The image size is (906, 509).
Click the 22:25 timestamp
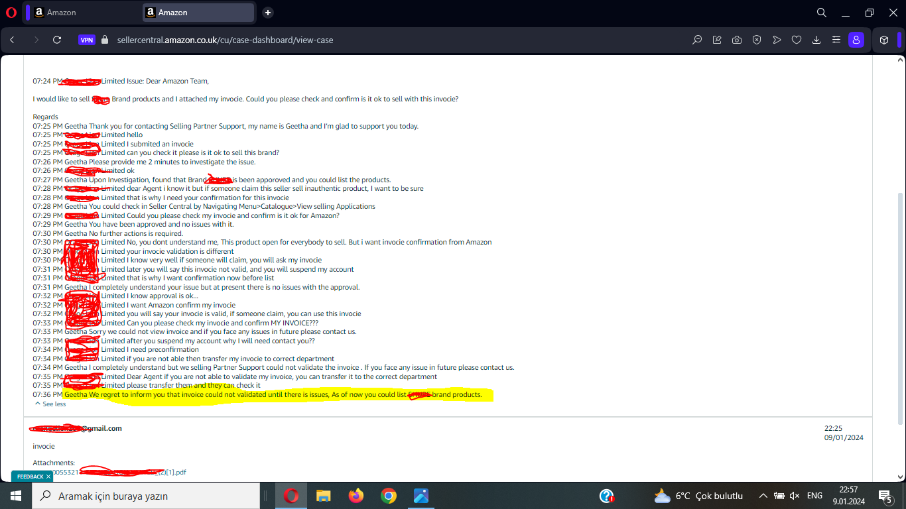(833, 428)
